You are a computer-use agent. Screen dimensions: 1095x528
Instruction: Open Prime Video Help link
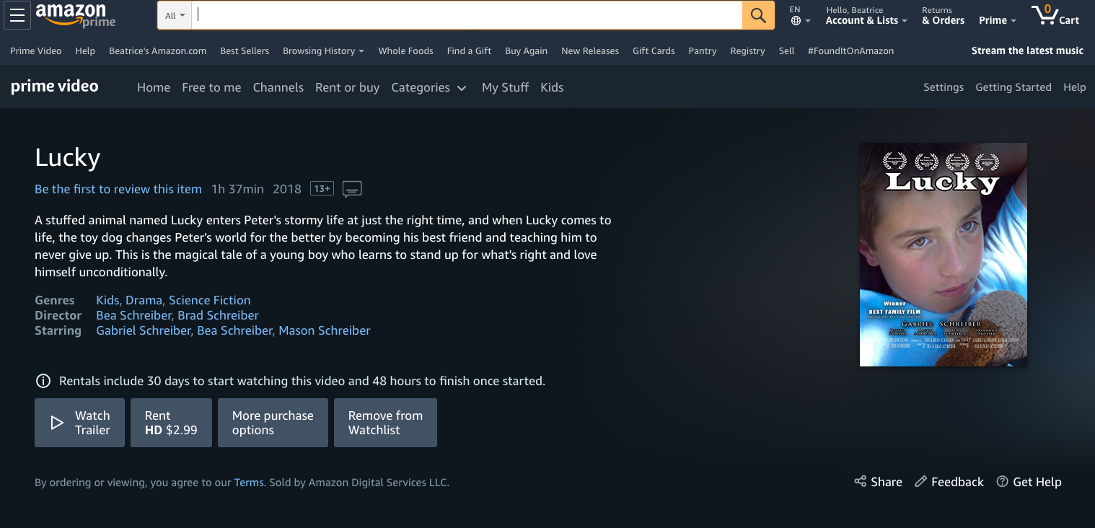pos(1074,87)
